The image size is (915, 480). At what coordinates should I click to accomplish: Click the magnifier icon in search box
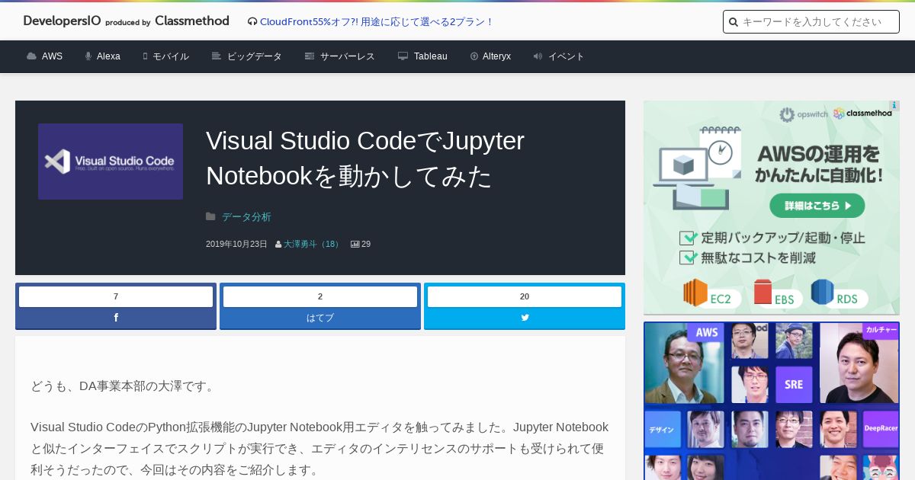734,22
